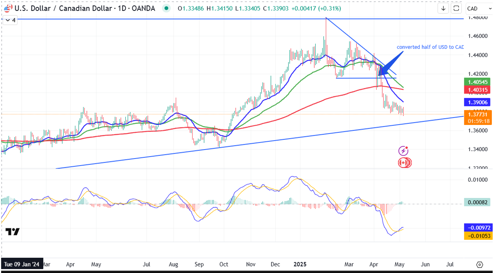Click the USD/CAD currency flag icon
This screenshot has width=493, height=273.
pyautogui.click(x=7, y=8)
